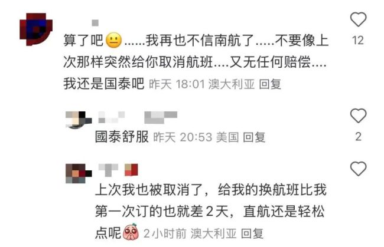Open the top commenter's red-blue avatar
This screenshot has height=247, width=384.
(x=36, y=29)
